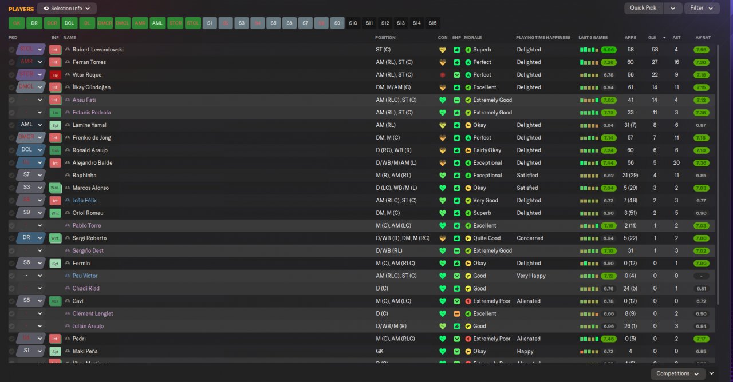Open João Félix's player profile

click(85, 201)
